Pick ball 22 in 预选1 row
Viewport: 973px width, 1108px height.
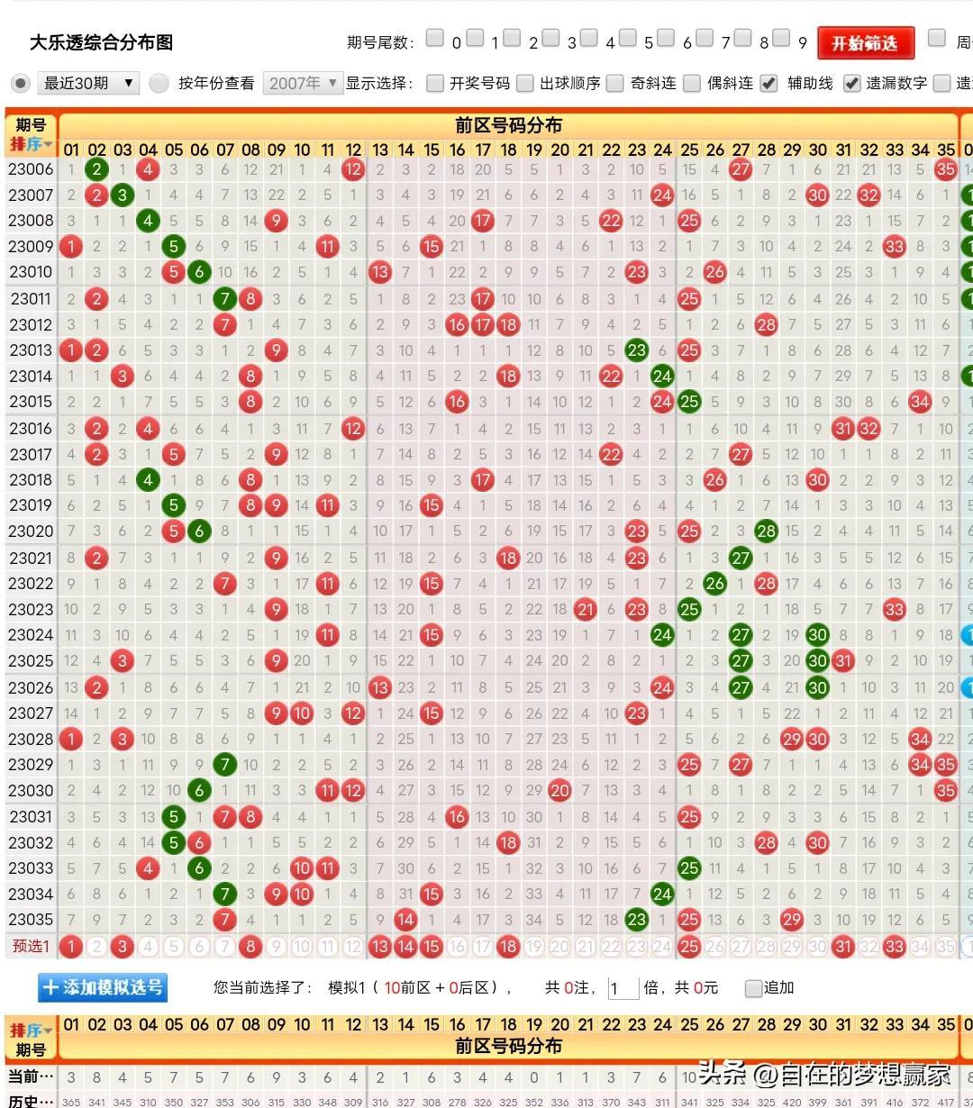click(611, 947)
